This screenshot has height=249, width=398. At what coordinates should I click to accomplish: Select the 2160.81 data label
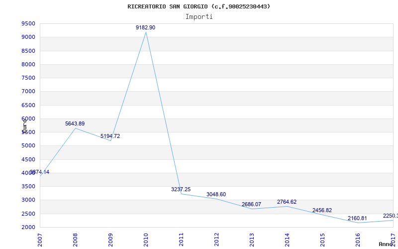[x=357, y=218]
